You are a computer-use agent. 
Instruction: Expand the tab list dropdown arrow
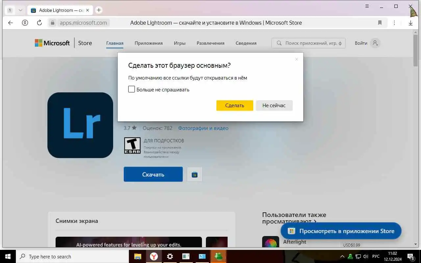(20, 10)
